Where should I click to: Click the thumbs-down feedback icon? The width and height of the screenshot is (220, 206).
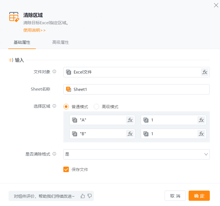point(89,196)
